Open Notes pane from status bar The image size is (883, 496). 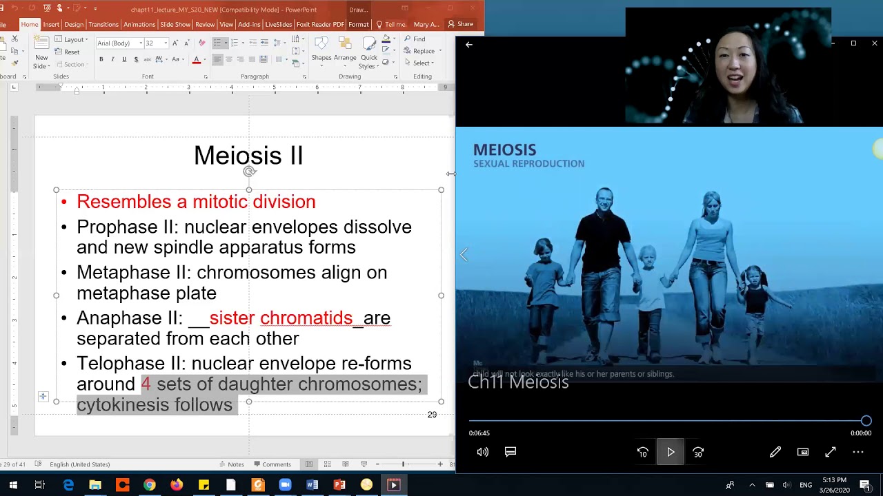pyautogui.click(x=231, y=464)
